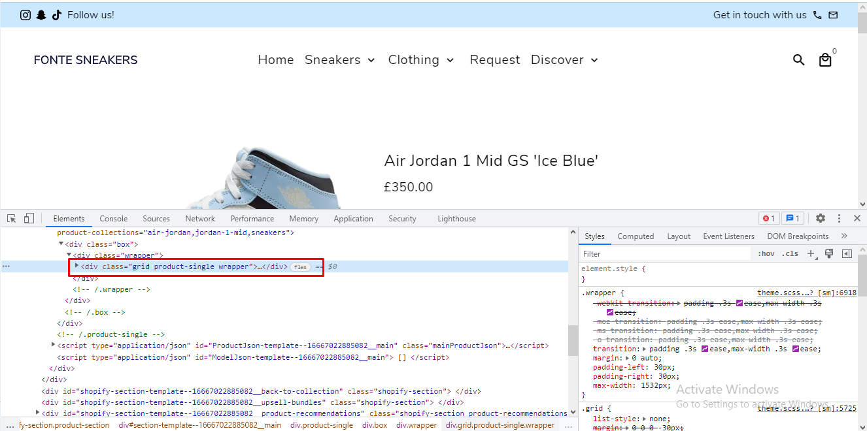
Task: Open the Memory tab
Action: pyautogui.click(x=304, y=219)
